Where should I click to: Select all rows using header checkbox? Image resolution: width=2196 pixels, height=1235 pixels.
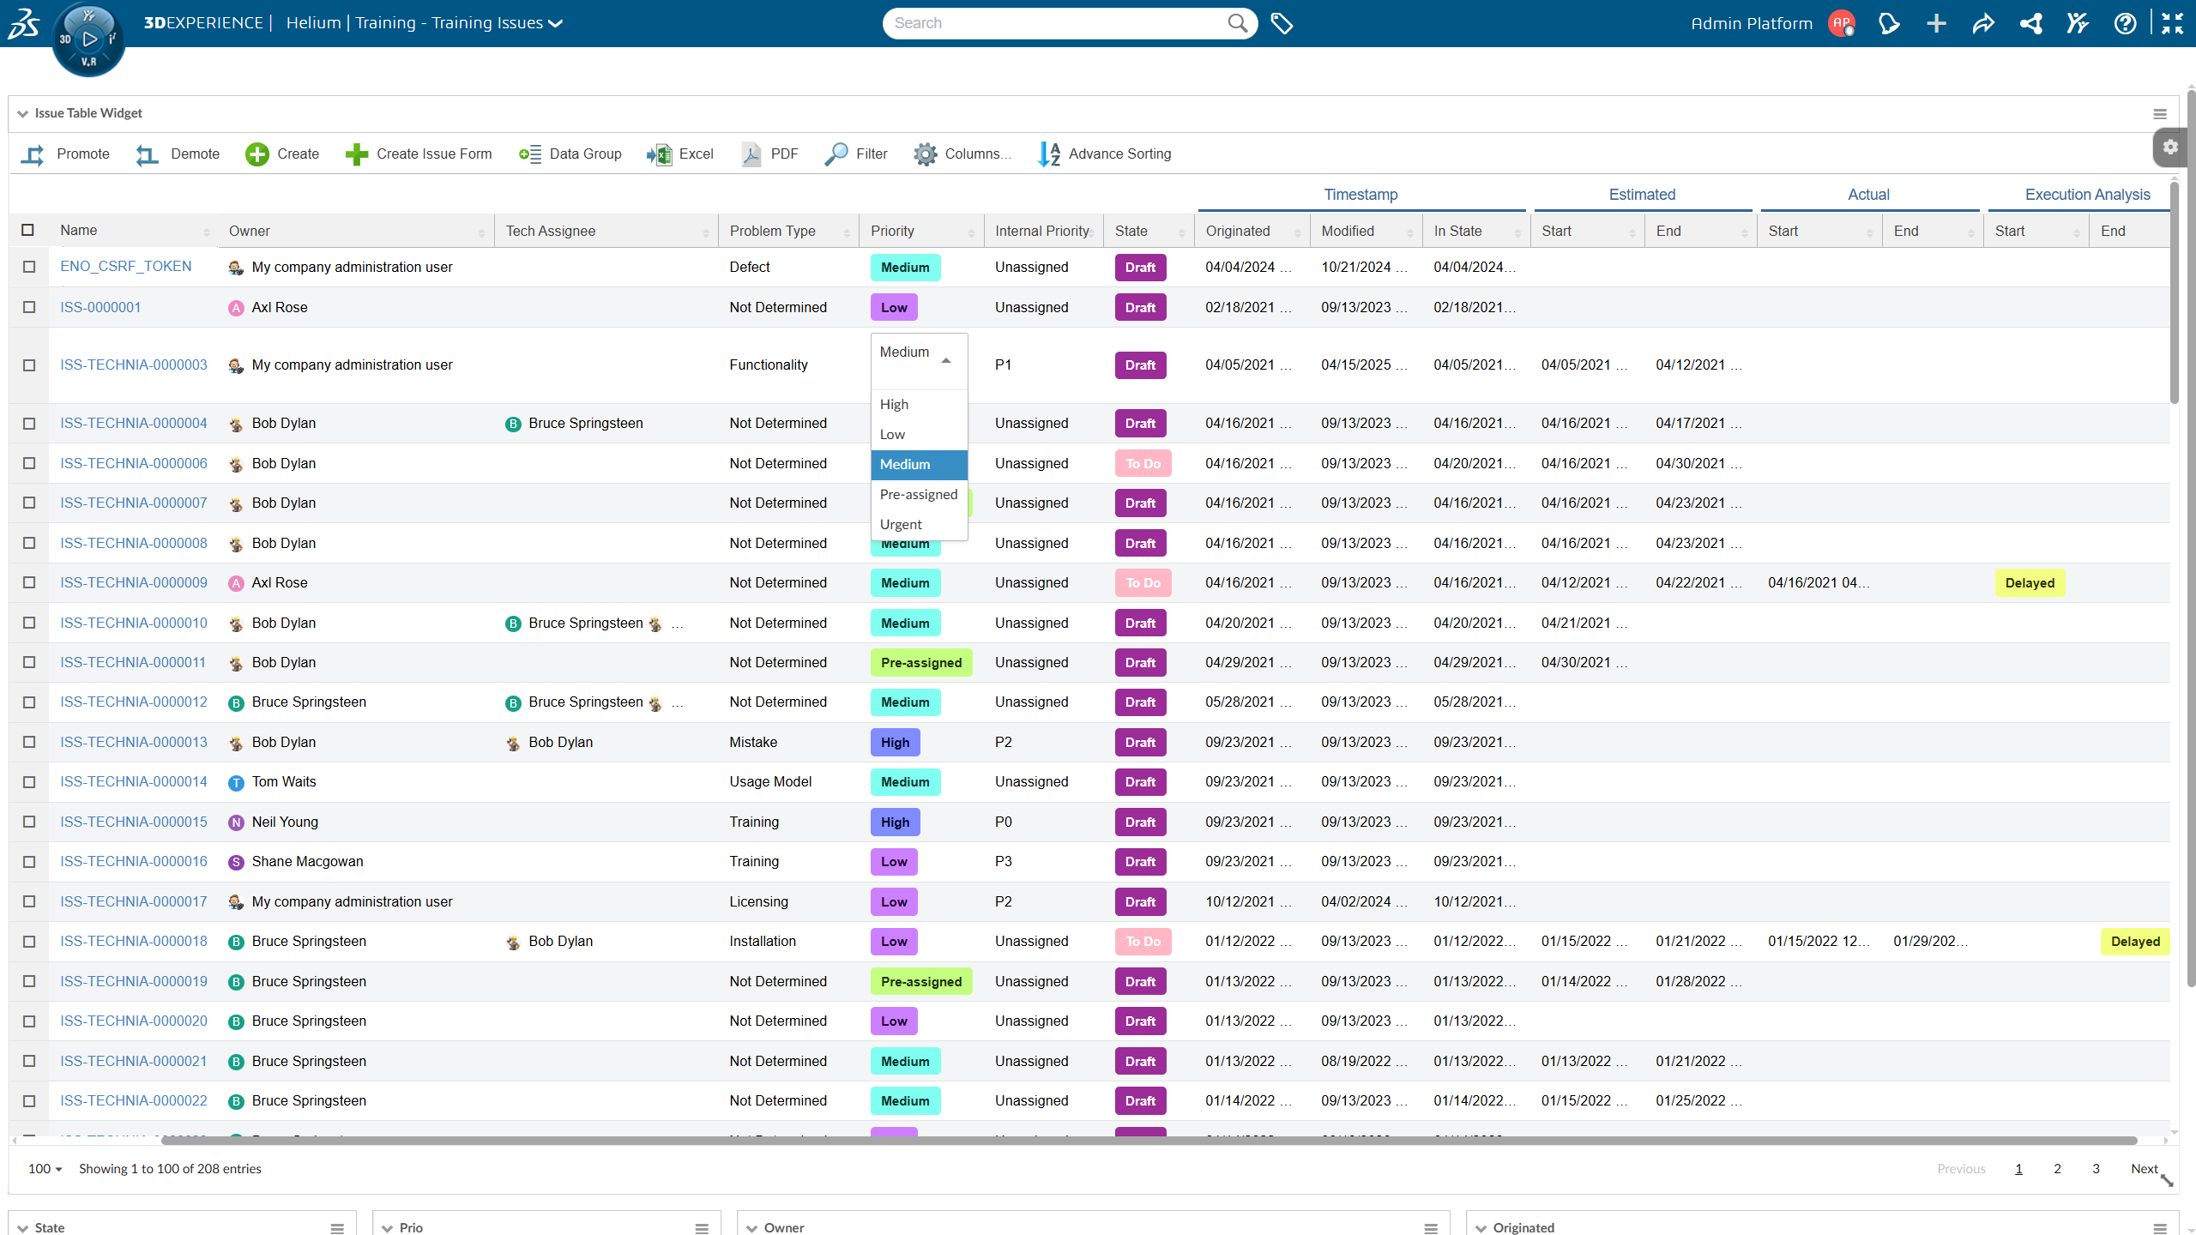28,230
